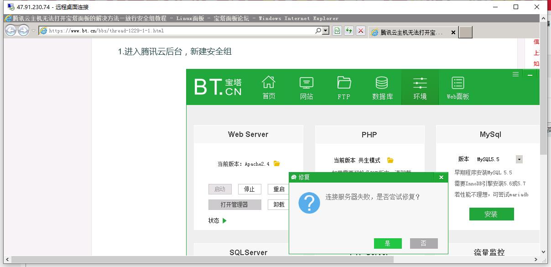Expand the address bar autocomplete dropdown
551x267 pixels.
coord(326,31)
